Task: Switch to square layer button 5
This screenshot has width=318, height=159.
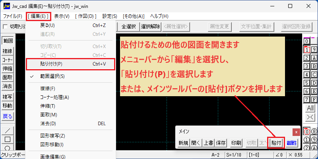Action: [307, 83]
